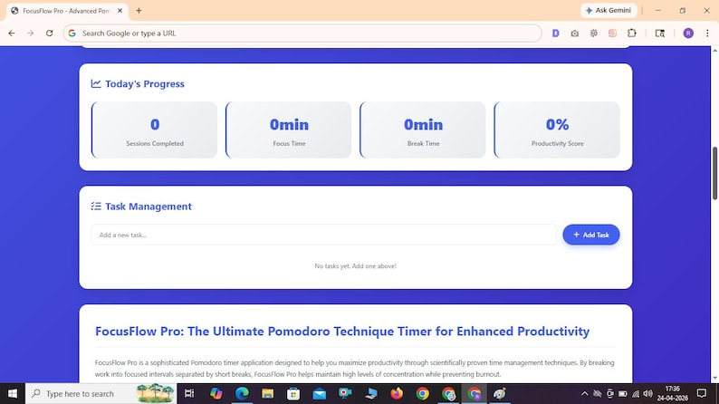This screenshot has height=404, width=719.
Task: Open the Windows Start menu
Action: 13,393
